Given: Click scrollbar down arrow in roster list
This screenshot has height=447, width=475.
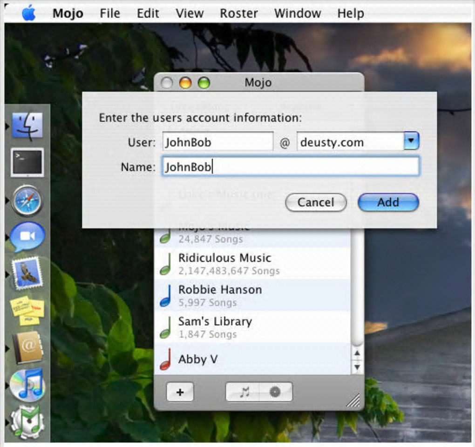Looking at the screenshot, I should point(357,367).
